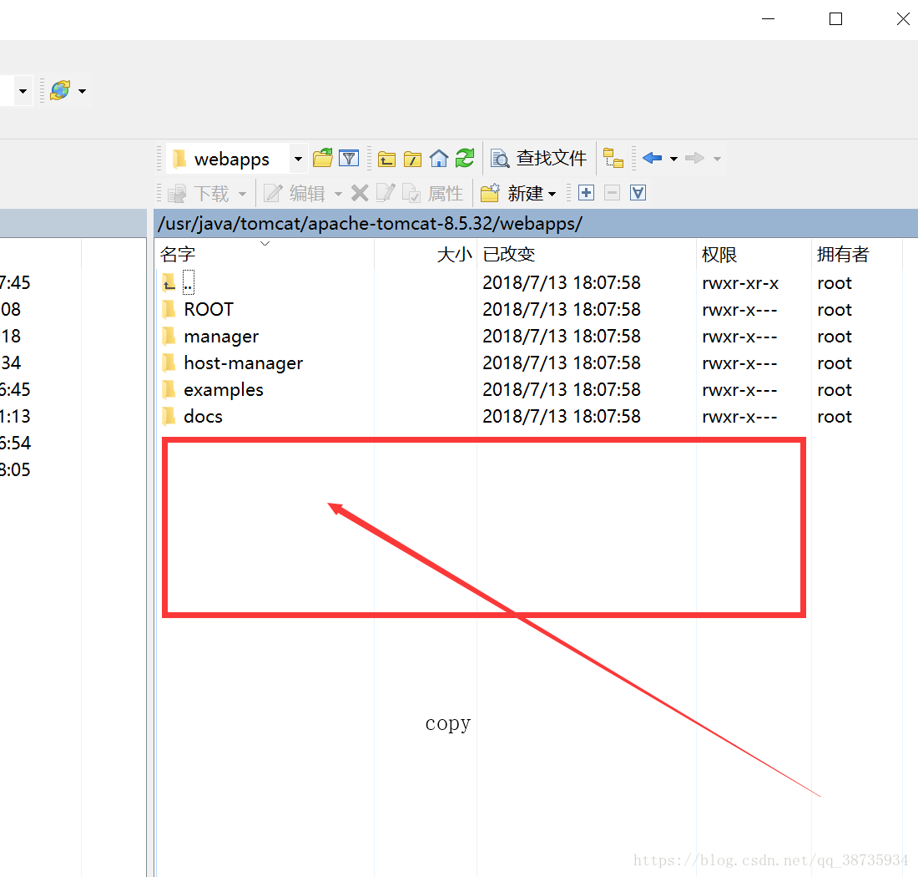The height and width of the screenshot is (877, 918).
Task: Navigate back with the blue arrow
Action: pos(652,158)
